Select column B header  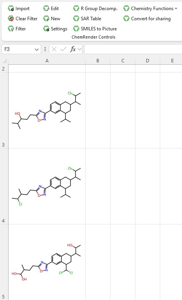point(98,61)
